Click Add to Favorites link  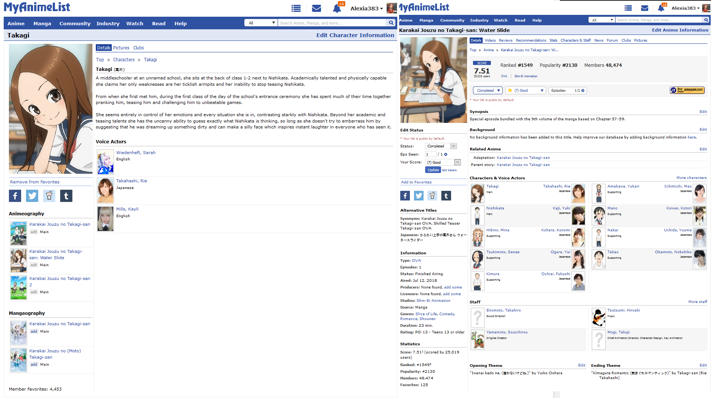pos(416,182)
